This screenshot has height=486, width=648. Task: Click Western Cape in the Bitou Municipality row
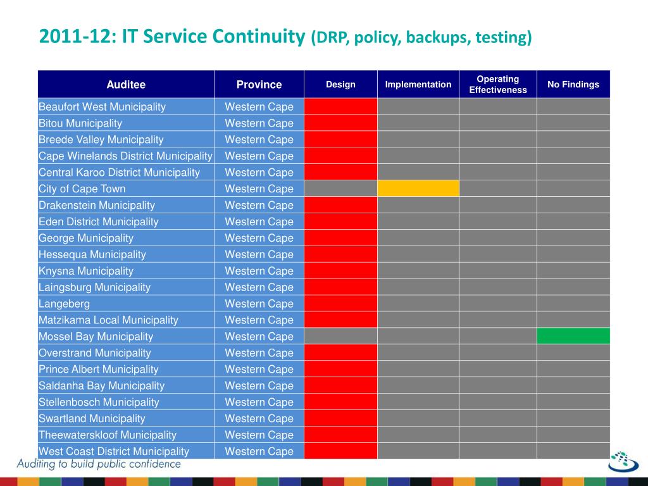pos(259,123)
